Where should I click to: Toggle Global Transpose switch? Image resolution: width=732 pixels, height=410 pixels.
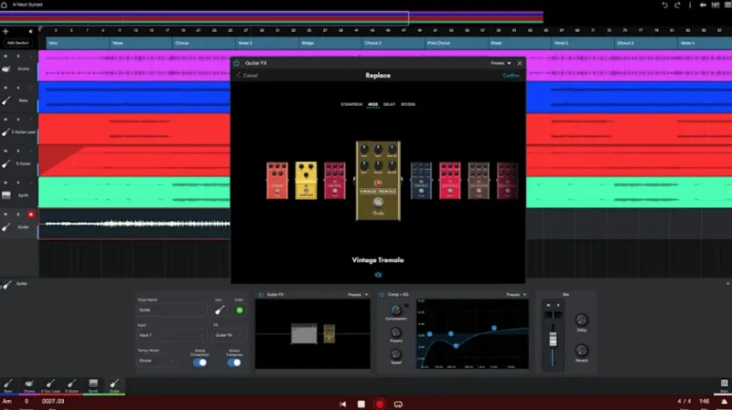point(234,363)
